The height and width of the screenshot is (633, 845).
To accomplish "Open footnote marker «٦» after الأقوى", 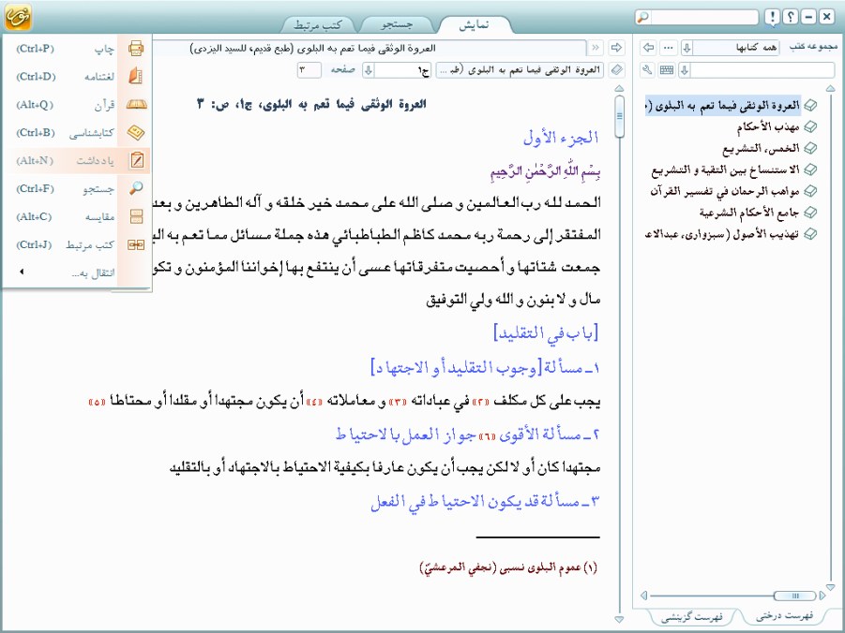I will [486, 434].
